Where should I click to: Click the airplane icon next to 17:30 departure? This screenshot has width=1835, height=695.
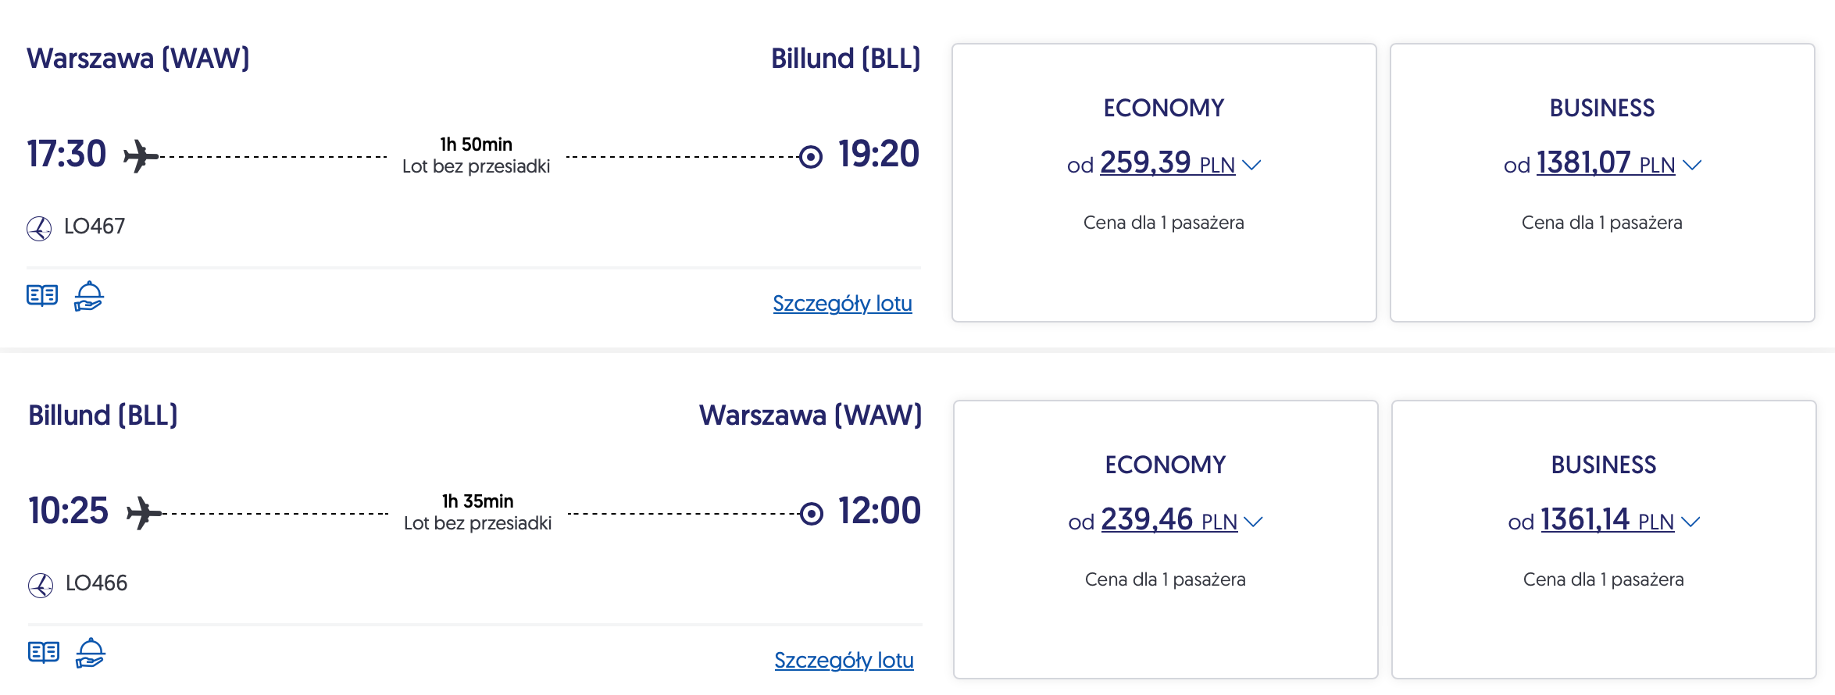coord(141,156)
